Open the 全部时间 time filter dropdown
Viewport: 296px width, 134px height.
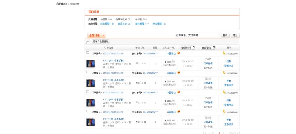188,48
